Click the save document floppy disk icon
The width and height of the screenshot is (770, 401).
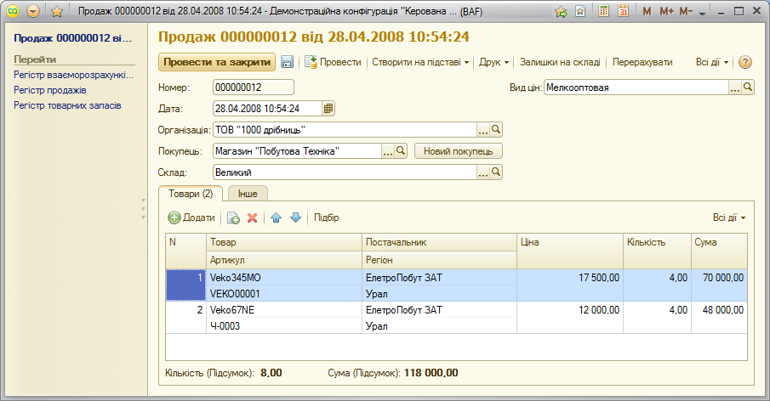coord(288,62)
